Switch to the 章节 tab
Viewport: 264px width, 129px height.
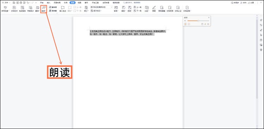tap(86, 3)
